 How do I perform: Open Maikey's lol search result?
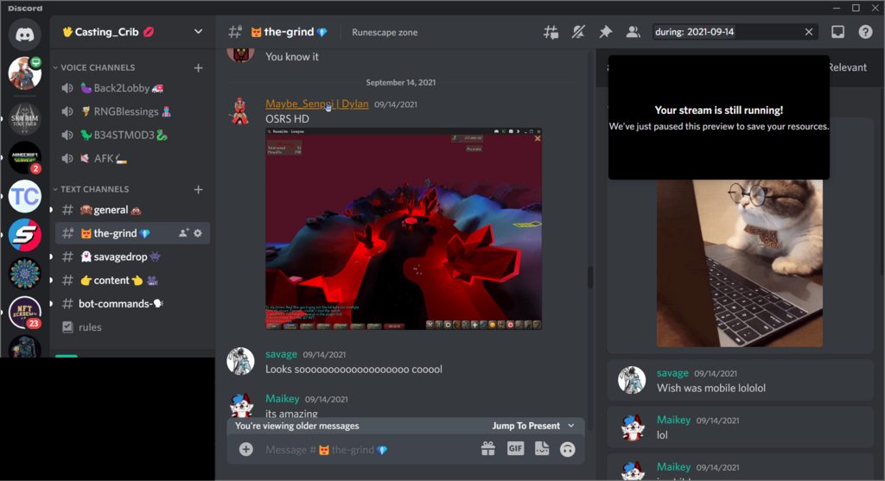coord(740,427)
